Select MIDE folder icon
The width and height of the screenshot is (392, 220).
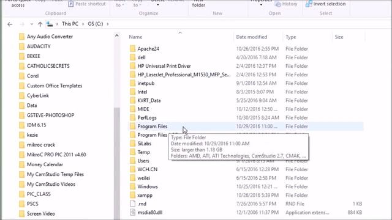133,109
